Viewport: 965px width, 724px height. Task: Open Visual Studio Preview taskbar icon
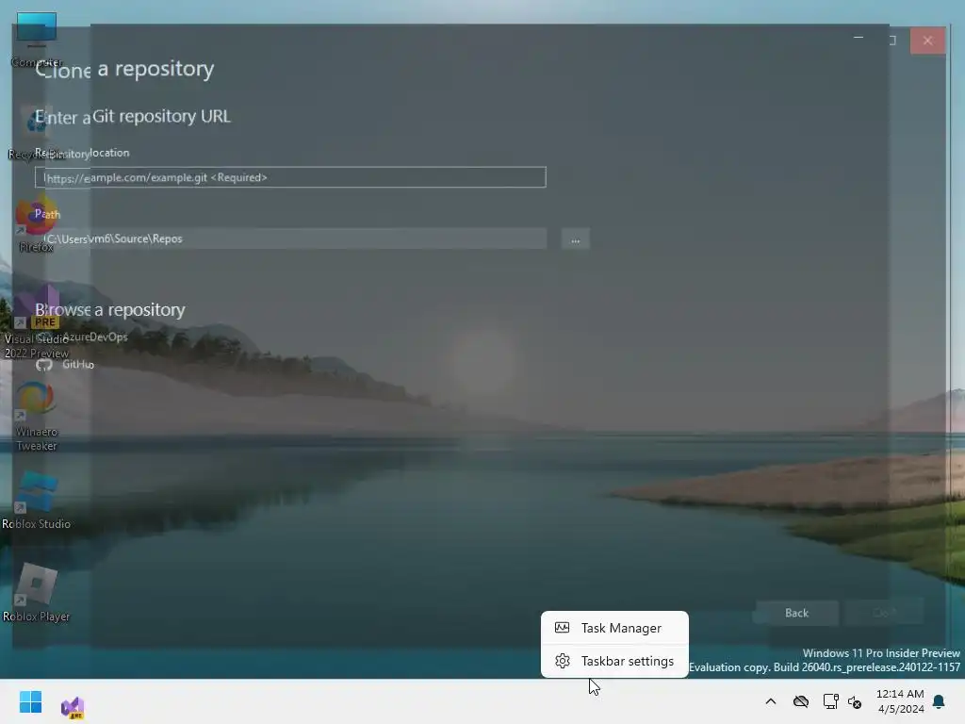(x=73, y=707)
